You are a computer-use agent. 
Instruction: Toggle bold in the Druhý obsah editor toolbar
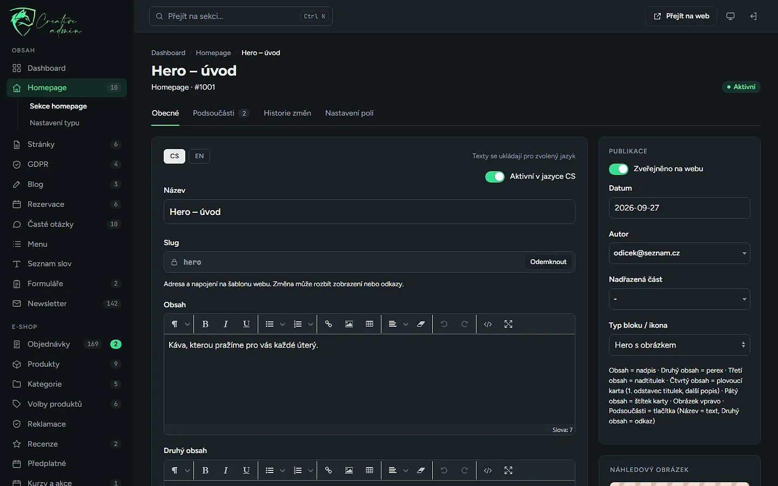[205, 470]
